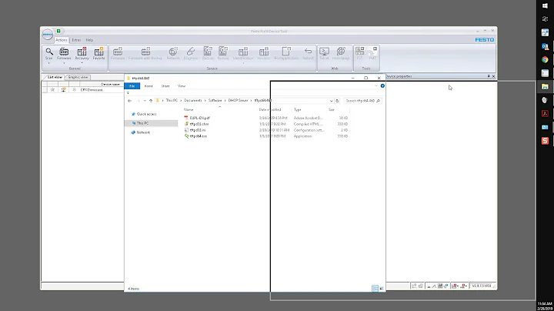554x311 pixels.
Task: Click the Backup icon in Service group
Action: (x=208, y=53)
